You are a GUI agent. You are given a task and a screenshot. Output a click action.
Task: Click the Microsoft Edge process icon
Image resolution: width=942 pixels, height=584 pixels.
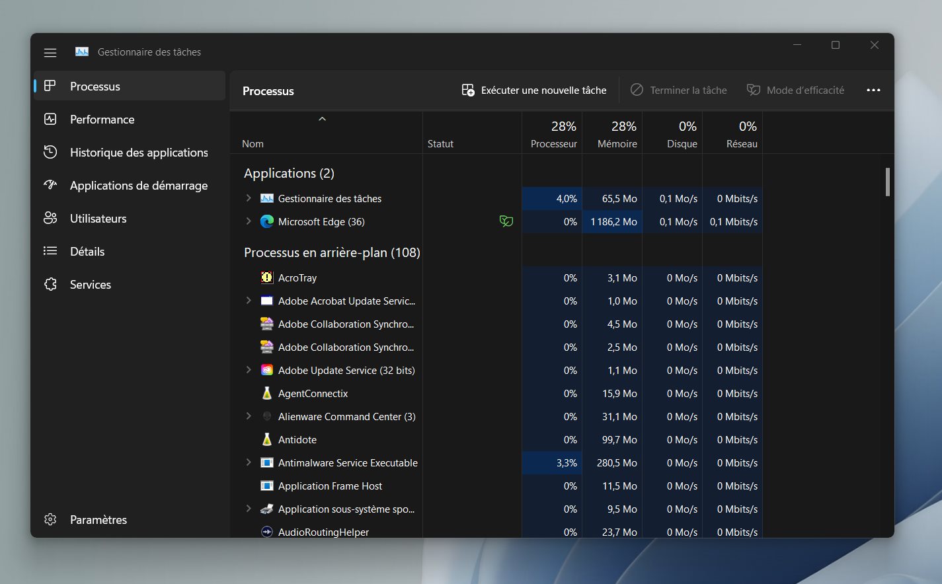pyautogui.click(x=267, y=221)
